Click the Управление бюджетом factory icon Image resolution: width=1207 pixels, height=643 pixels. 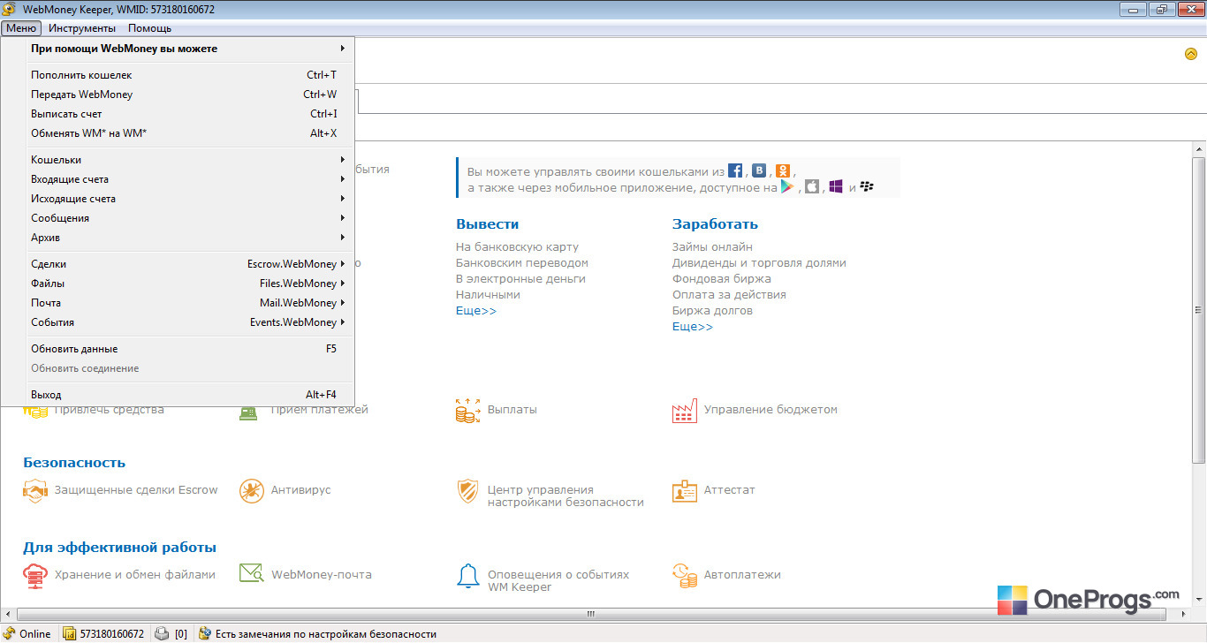pyautogui.click(x=685, y=410)
